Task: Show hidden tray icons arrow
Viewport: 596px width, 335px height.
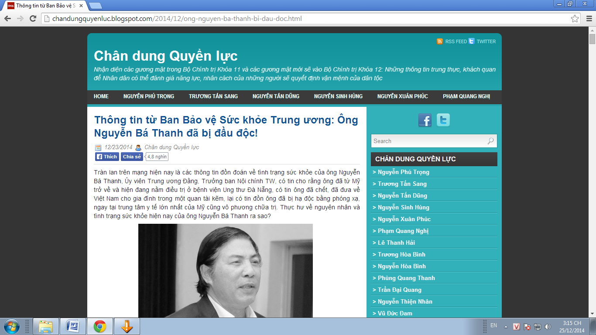Action: pos(506,326)
